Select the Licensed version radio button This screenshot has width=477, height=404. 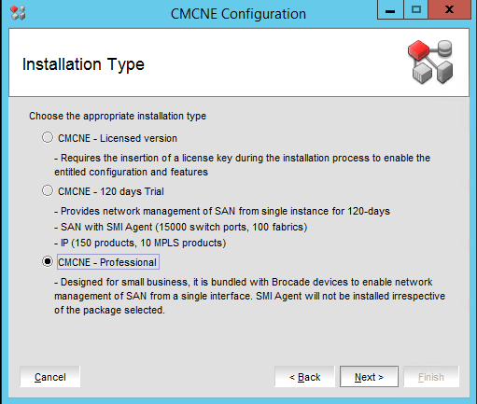(x=48, y=137)
